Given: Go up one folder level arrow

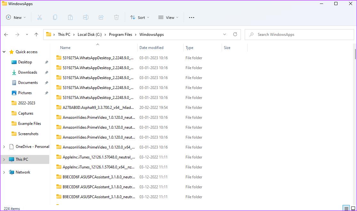Looking at the screenshot, I should click(x=36, y=35).
